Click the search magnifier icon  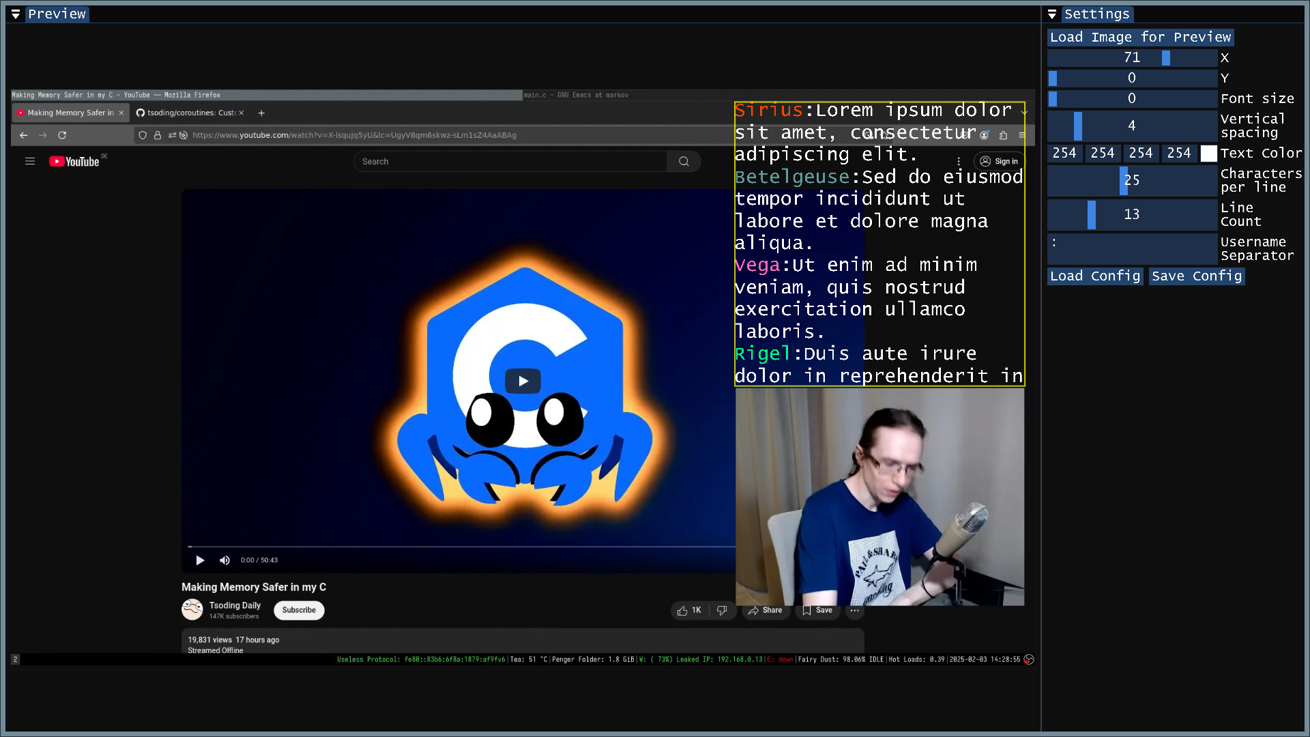(684, 162)
